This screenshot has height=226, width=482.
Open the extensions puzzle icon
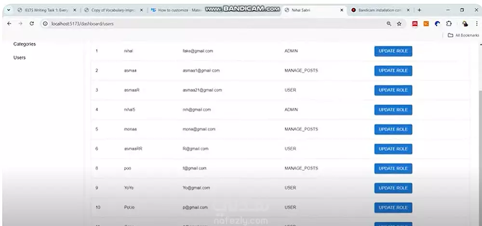click(x=449, y=24)
